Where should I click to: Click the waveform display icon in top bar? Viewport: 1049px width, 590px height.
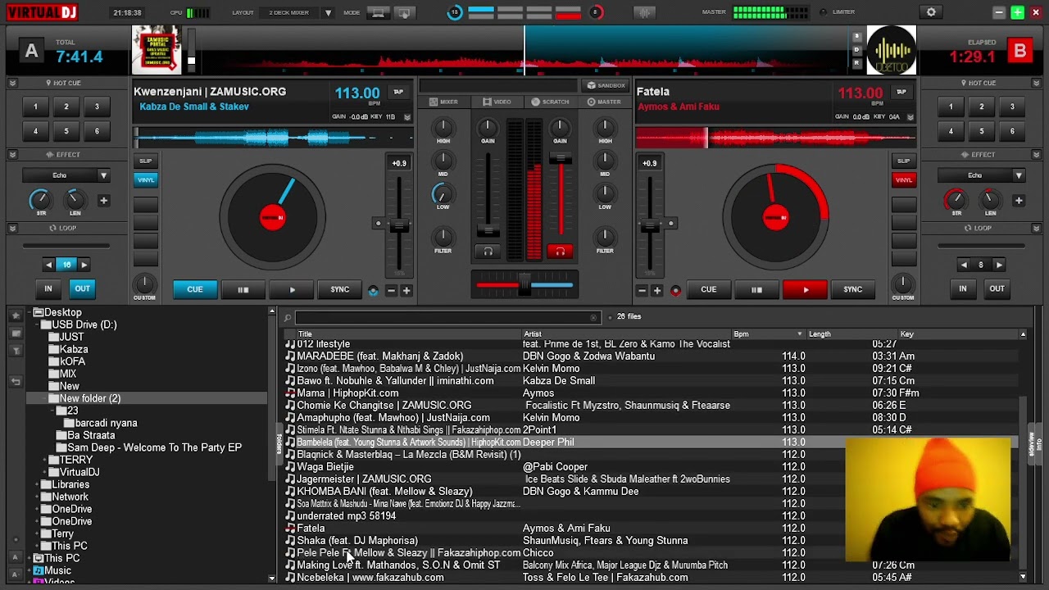pyautogui.click(x=645, y=12)
